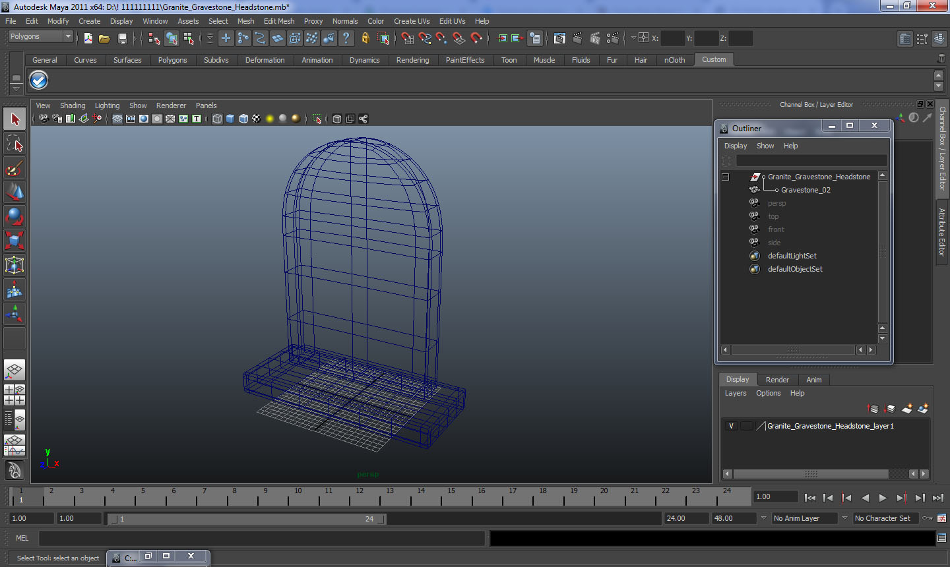Switch to persp/graph editor layout
This screenshot has width=950, height=567.
(15, 445)
